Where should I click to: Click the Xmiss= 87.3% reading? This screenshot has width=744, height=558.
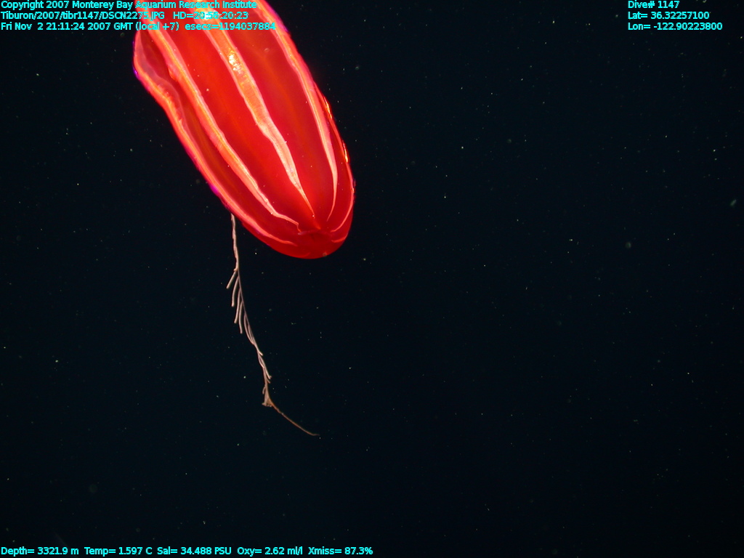[340, 551]
